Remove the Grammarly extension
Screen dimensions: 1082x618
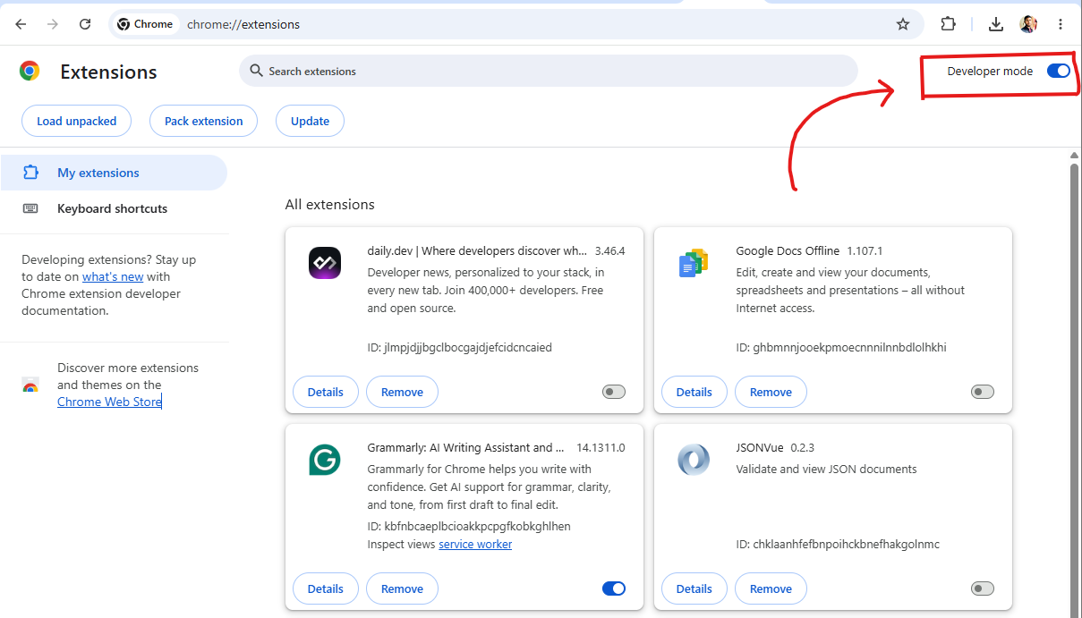click(402, 588)
